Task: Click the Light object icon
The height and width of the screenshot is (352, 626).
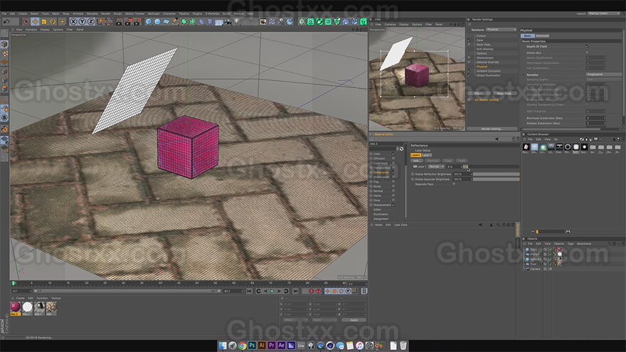Action: click(236, 21)
